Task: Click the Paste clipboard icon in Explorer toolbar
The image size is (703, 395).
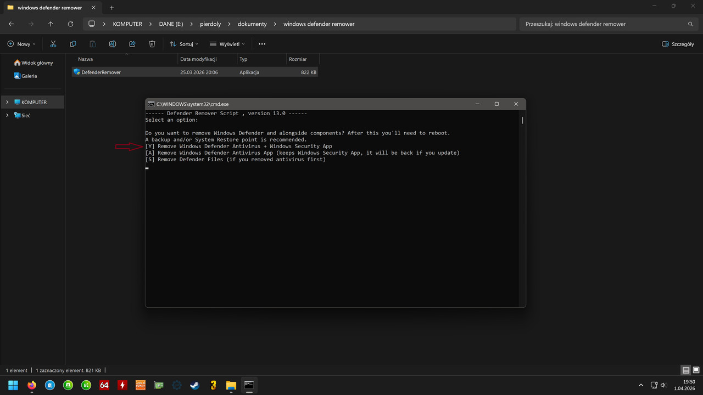Action: 93,44
